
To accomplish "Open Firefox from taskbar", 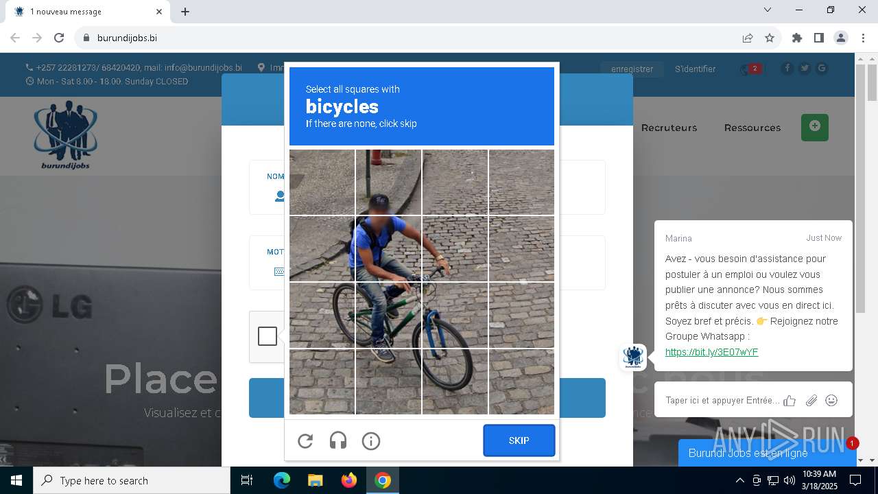I will (x=349, y=480).
